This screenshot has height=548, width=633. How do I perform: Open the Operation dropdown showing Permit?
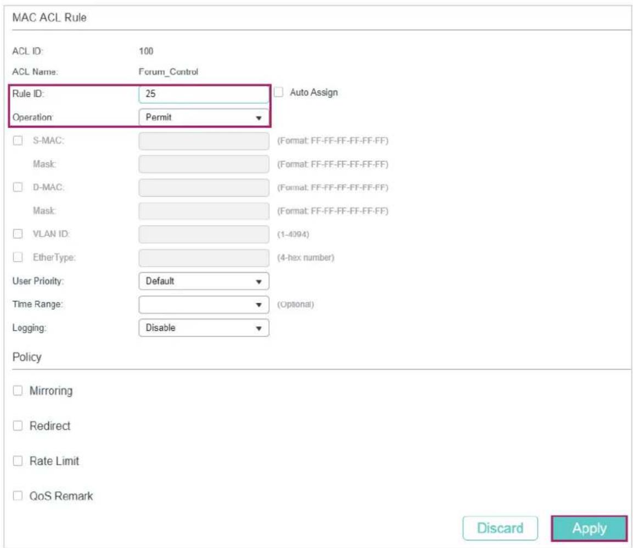click(204, 118)
